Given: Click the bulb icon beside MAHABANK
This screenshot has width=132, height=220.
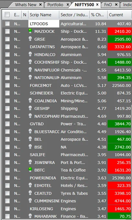Looking at the screenshot, I should pyautogui.click(x=30, y=216).
